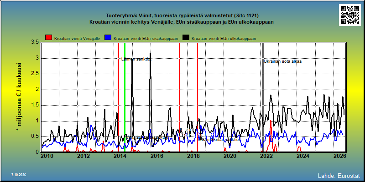Viewport: 365px width, 182px height.
Task: Click the y-axis value 2.5
Action: point(35,74)
